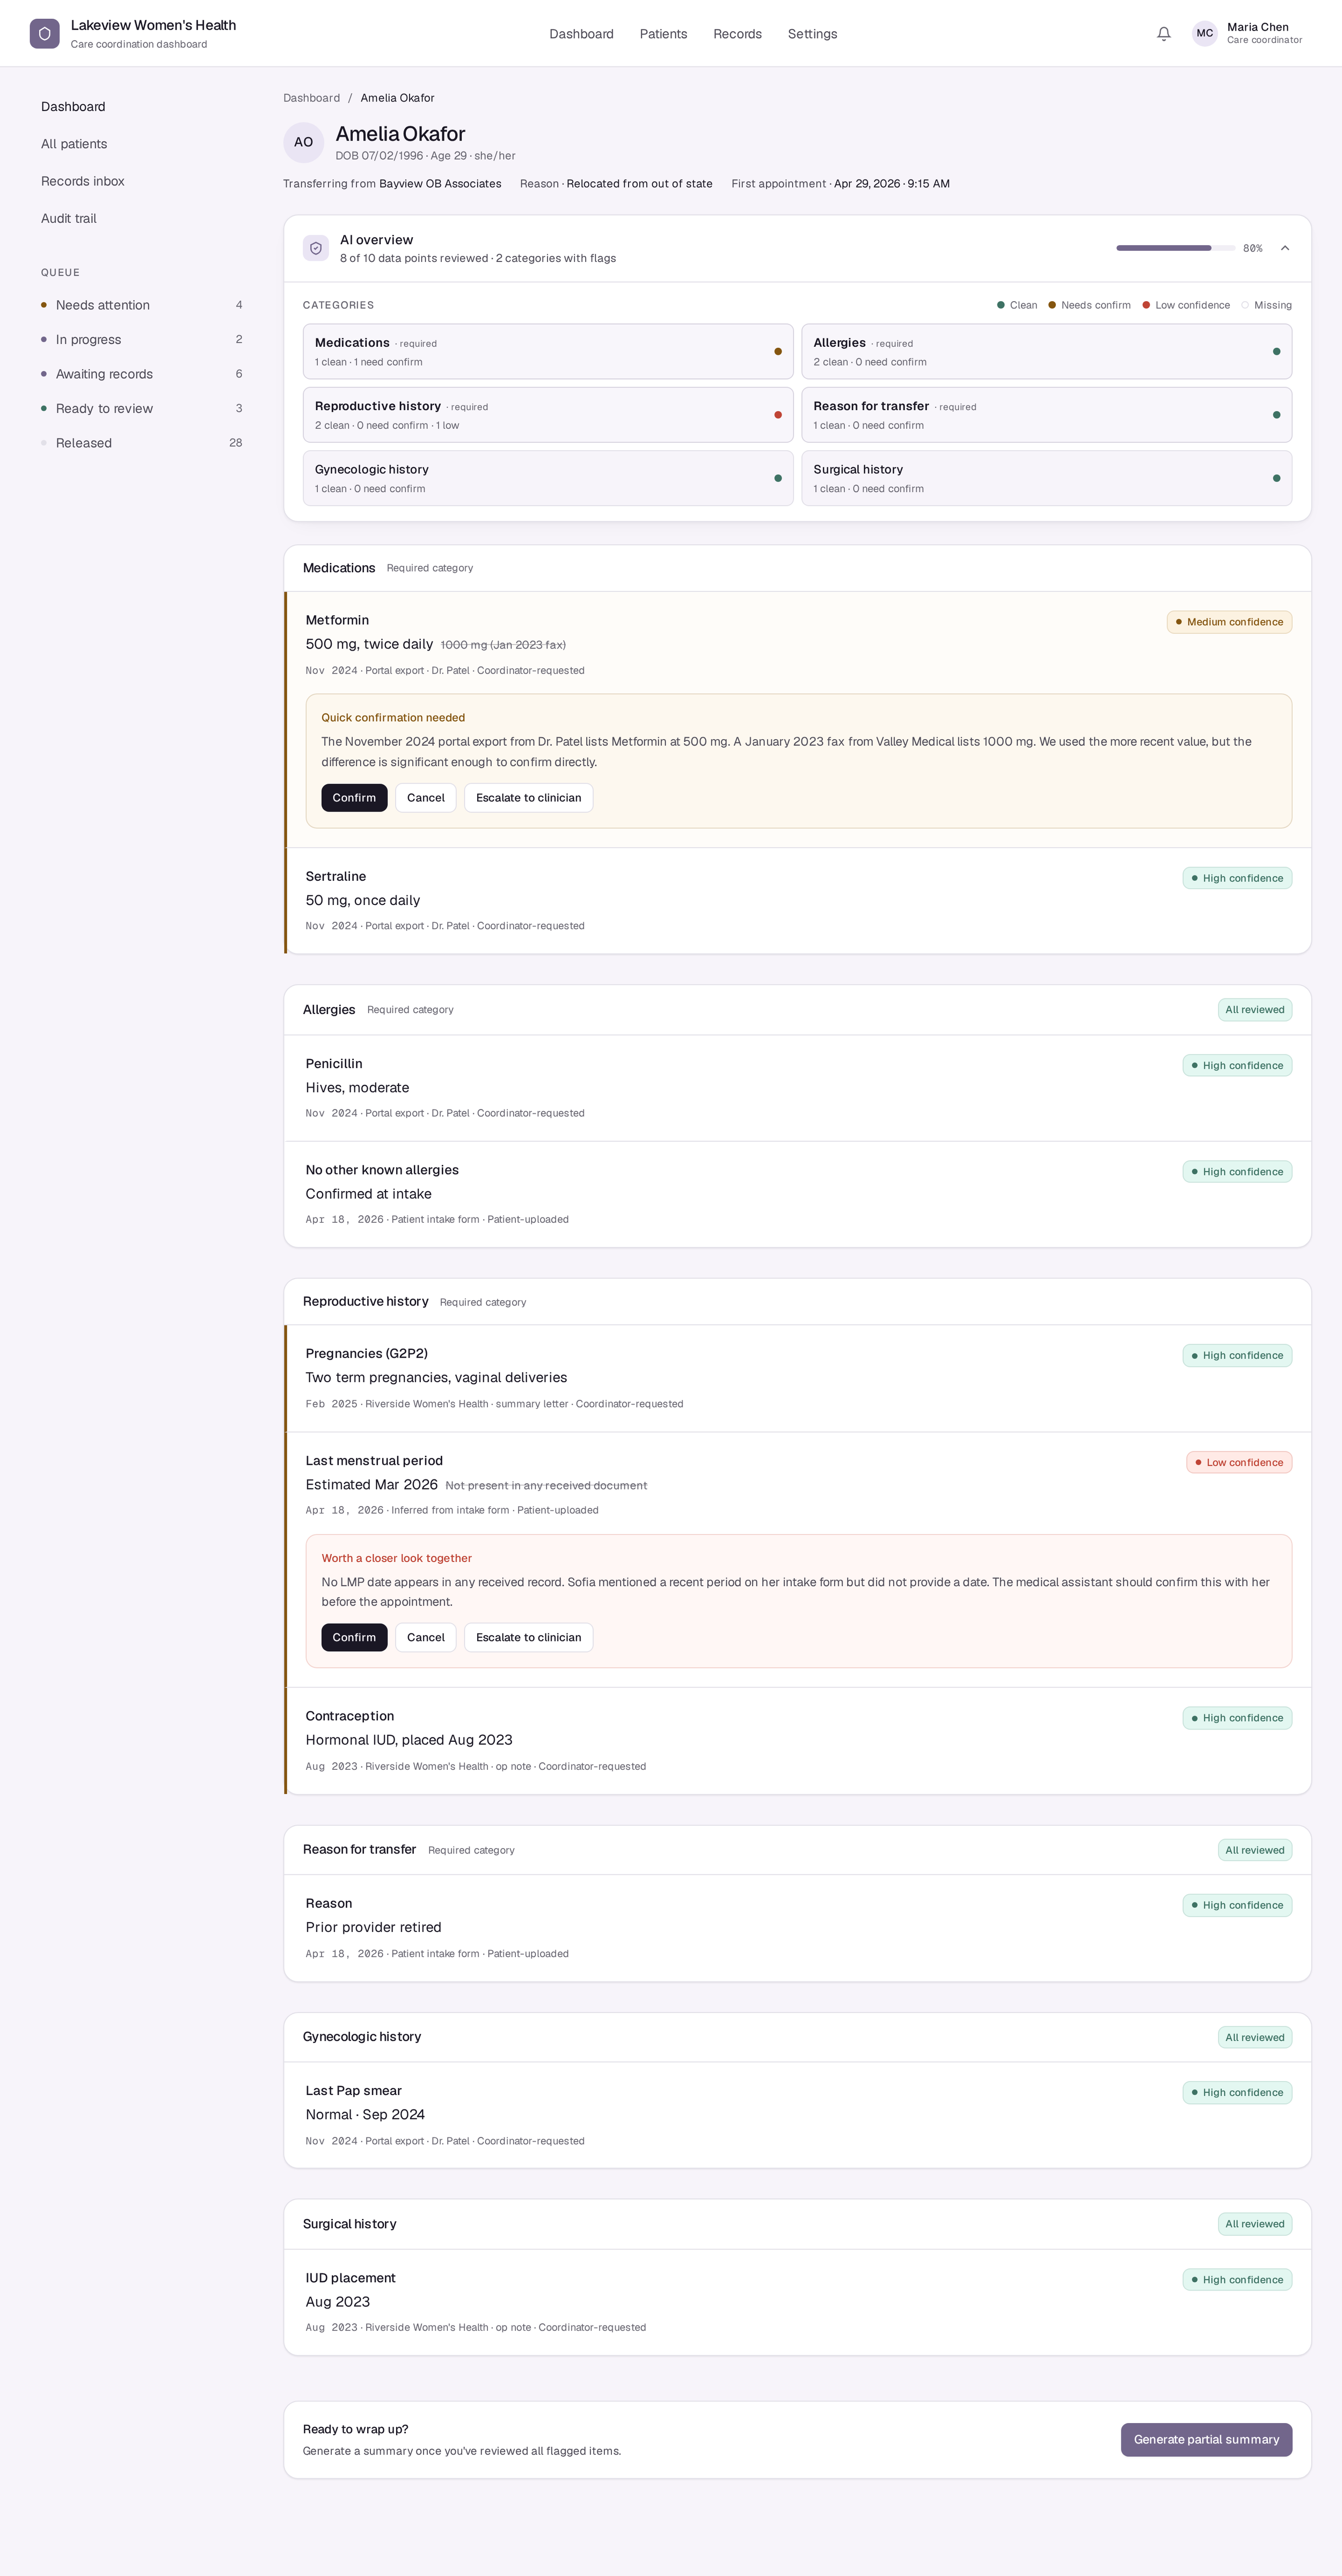Open the Records tab in top navigation

tap(738, 34)
